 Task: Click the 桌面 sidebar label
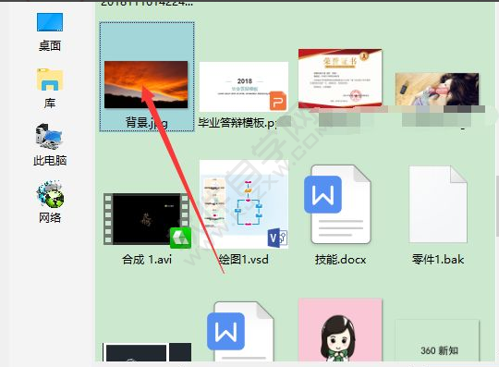(50, 46)
